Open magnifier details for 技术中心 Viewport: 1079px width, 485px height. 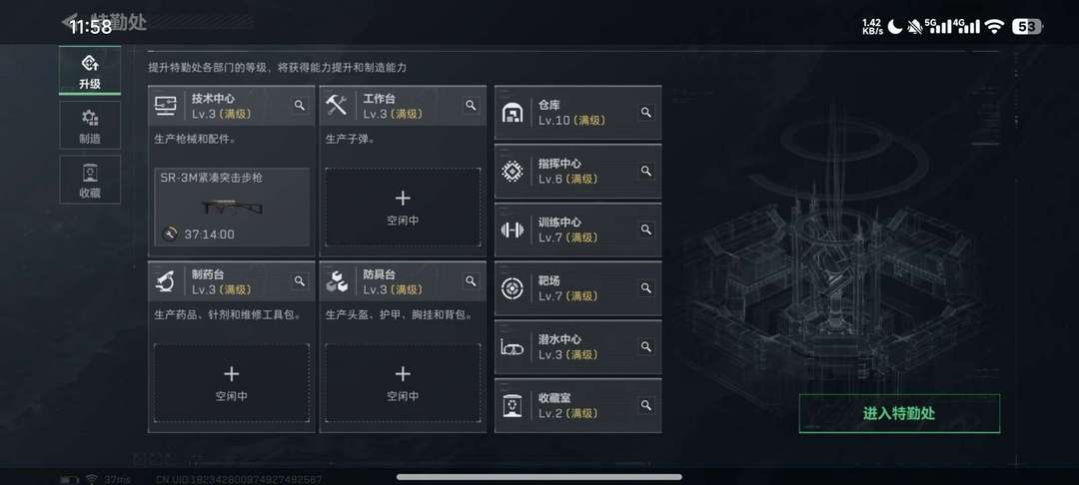300,105
